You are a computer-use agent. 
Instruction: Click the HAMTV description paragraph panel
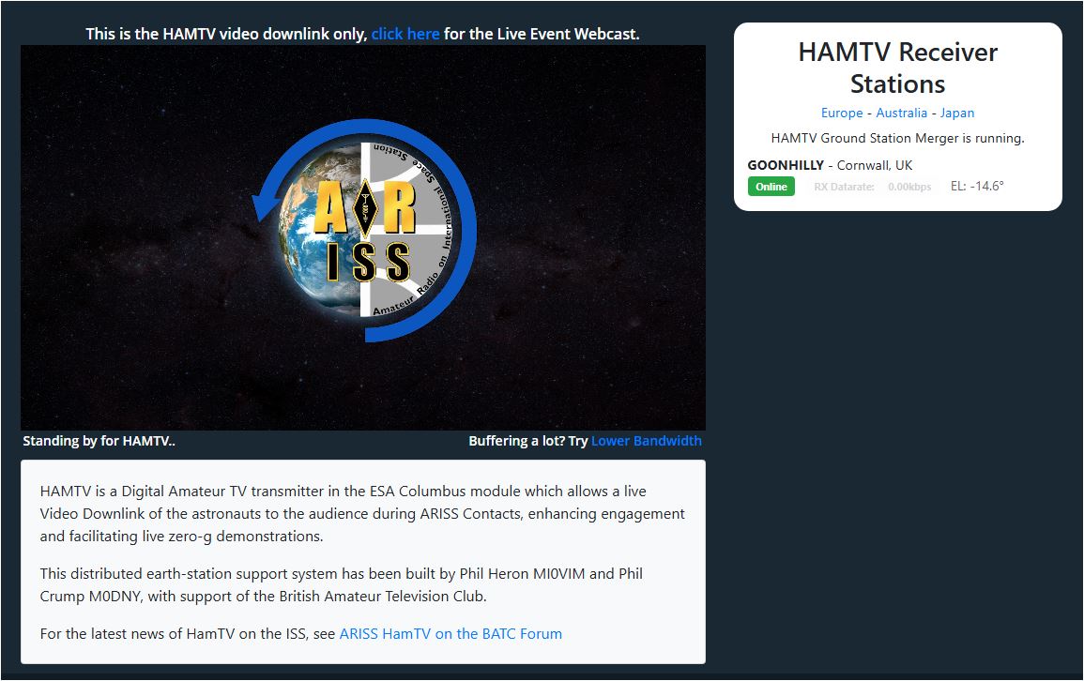(x=363, y=562)
